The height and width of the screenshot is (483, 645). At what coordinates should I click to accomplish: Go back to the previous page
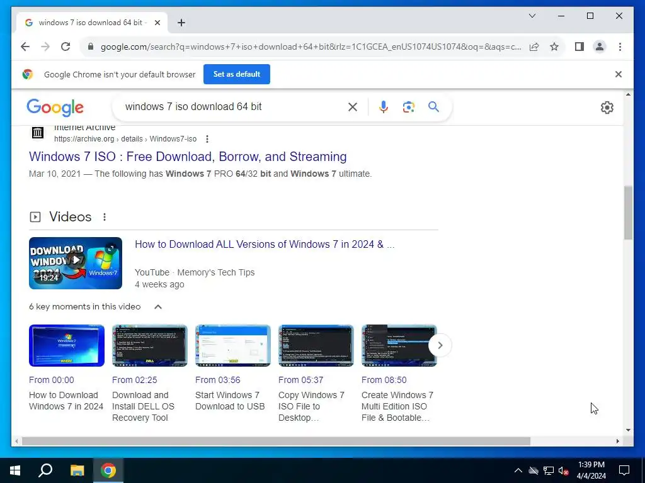(x=25, y=47)
